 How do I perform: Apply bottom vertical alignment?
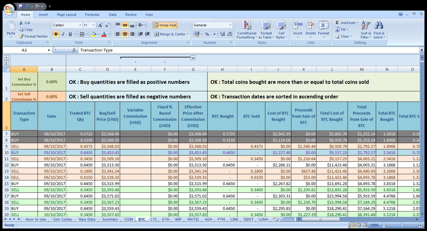point(132,25)
